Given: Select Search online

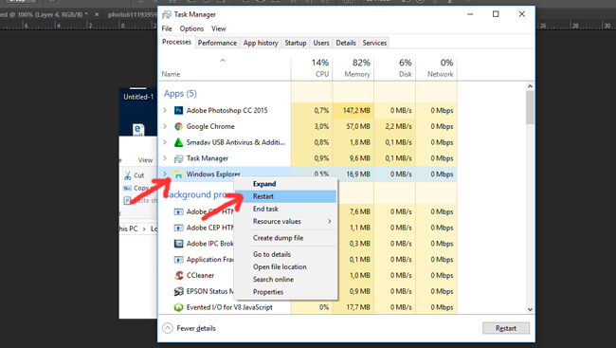Looking at the screenshot, I should pyautogui.click(x=285, y=280).
